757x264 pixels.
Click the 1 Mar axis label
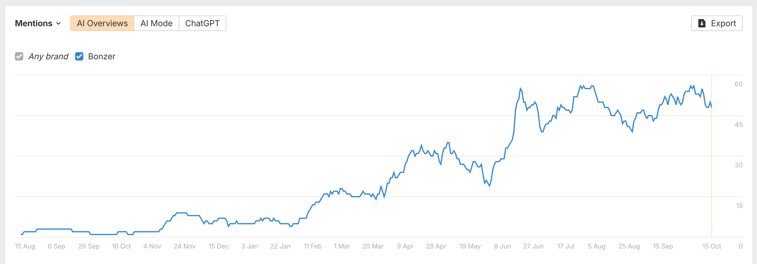[342, 246]
